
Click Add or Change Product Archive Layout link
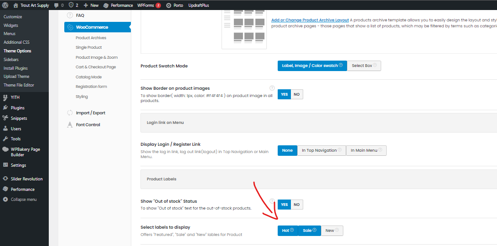(x=310, y=20)
